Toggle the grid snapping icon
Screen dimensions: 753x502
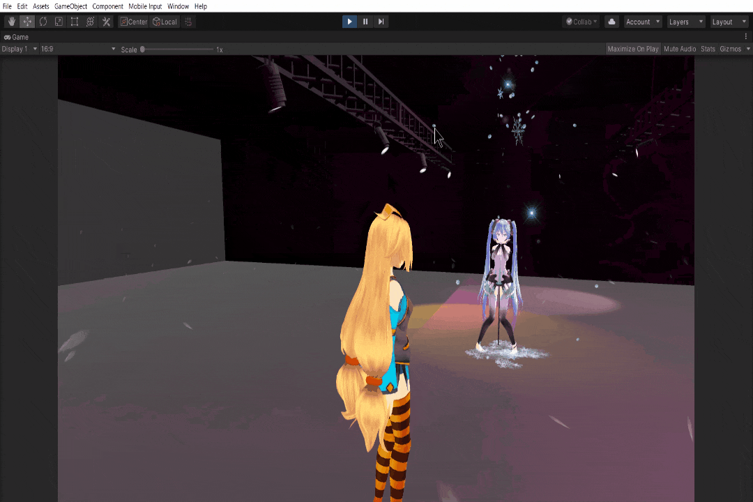click(x=189, y=22)
